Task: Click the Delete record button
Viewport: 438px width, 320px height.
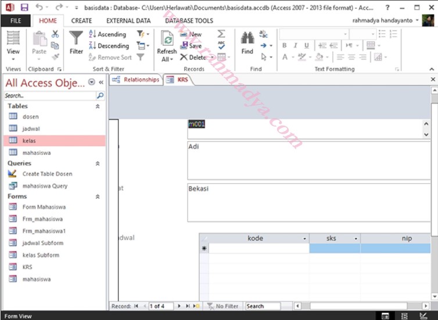Action: (x=193, y=57)
